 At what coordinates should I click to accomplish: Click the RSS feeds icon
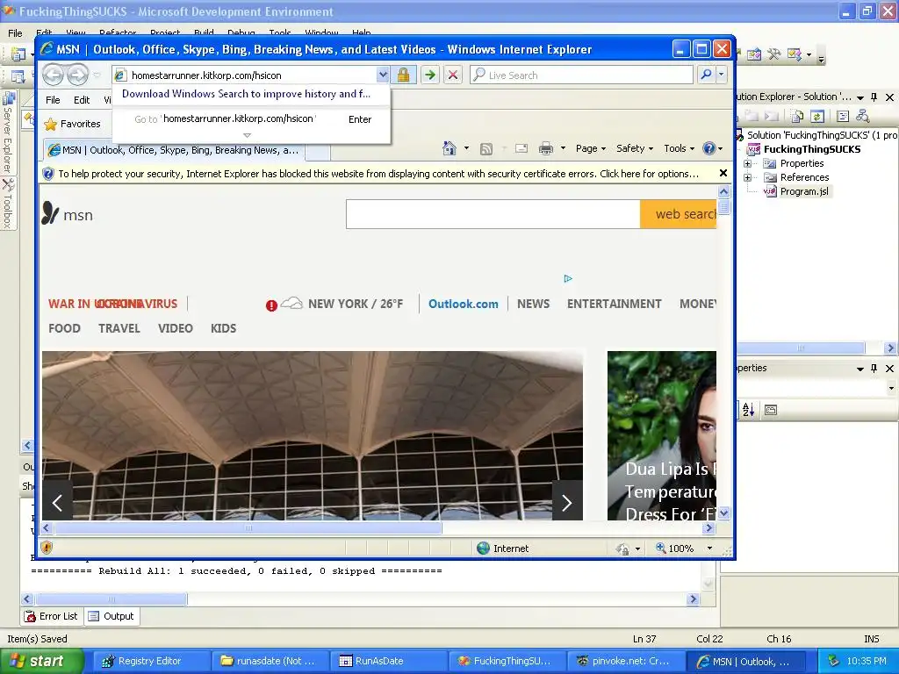pos(486,149)
